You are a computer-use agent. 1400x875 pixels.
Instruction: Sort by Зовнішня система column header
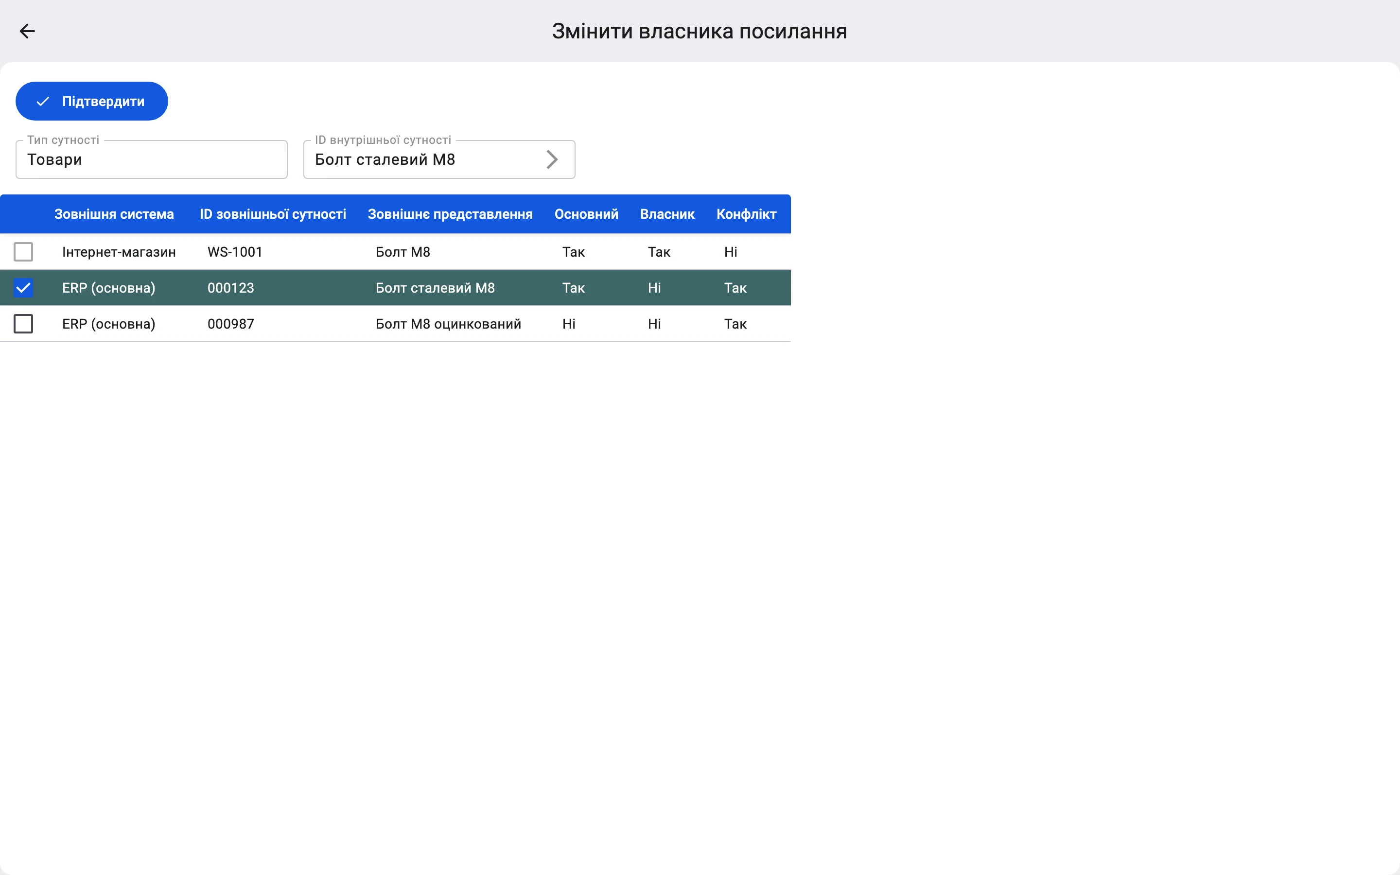tap(114, 214)
